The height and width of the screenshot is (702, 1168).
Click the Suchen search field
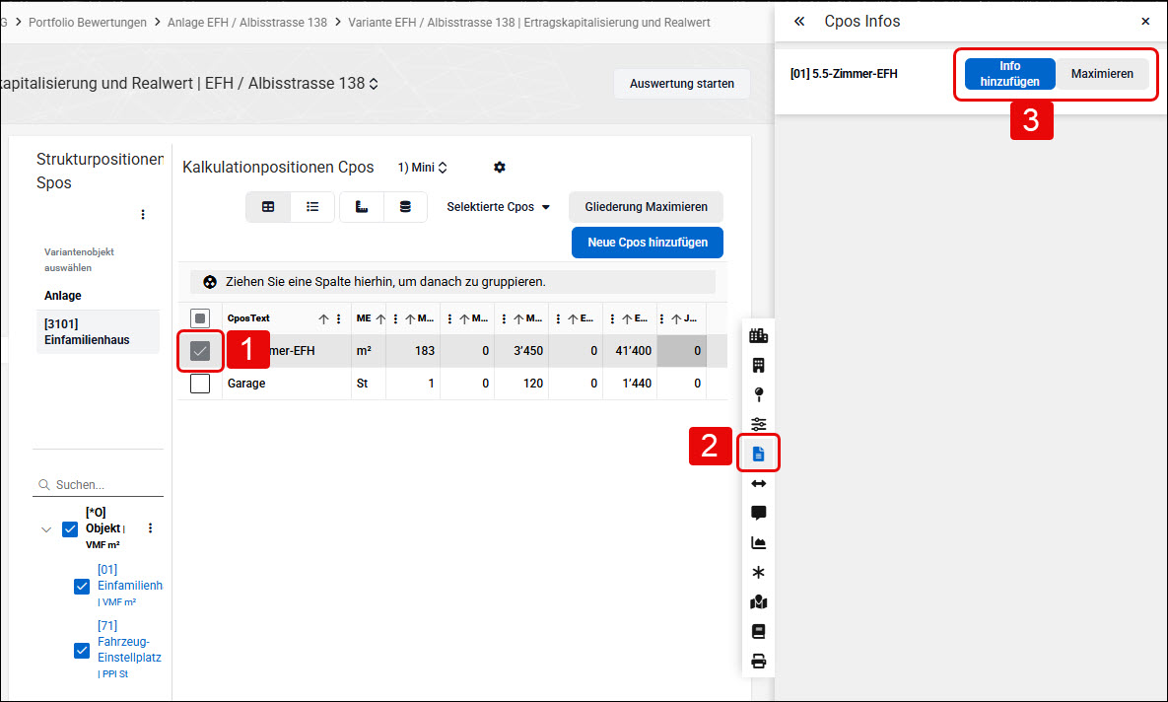point(98,484)
